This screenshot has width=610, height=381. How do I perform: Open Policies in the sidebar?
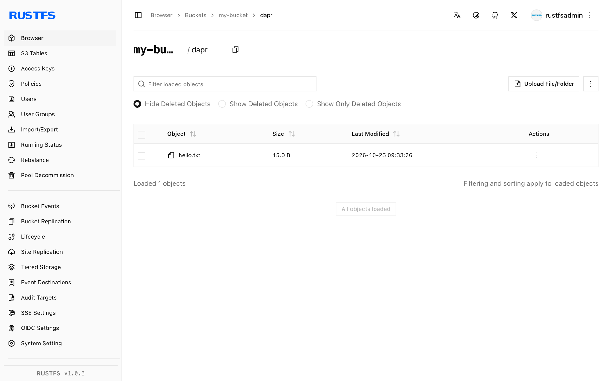point(60,84)
